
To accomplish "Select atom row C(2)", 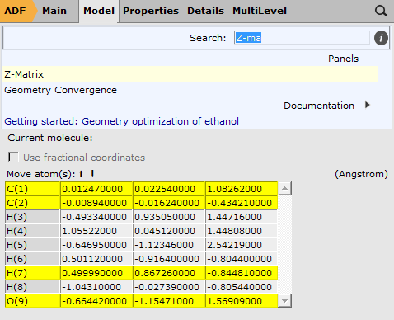I will 32,203.
